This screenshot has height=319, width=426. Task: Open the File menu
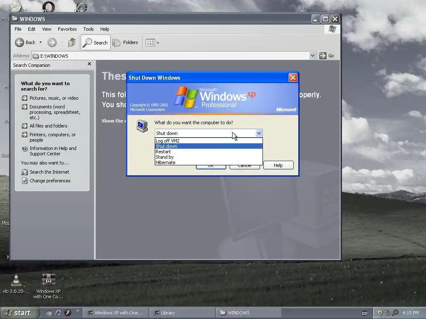(18, 29)
